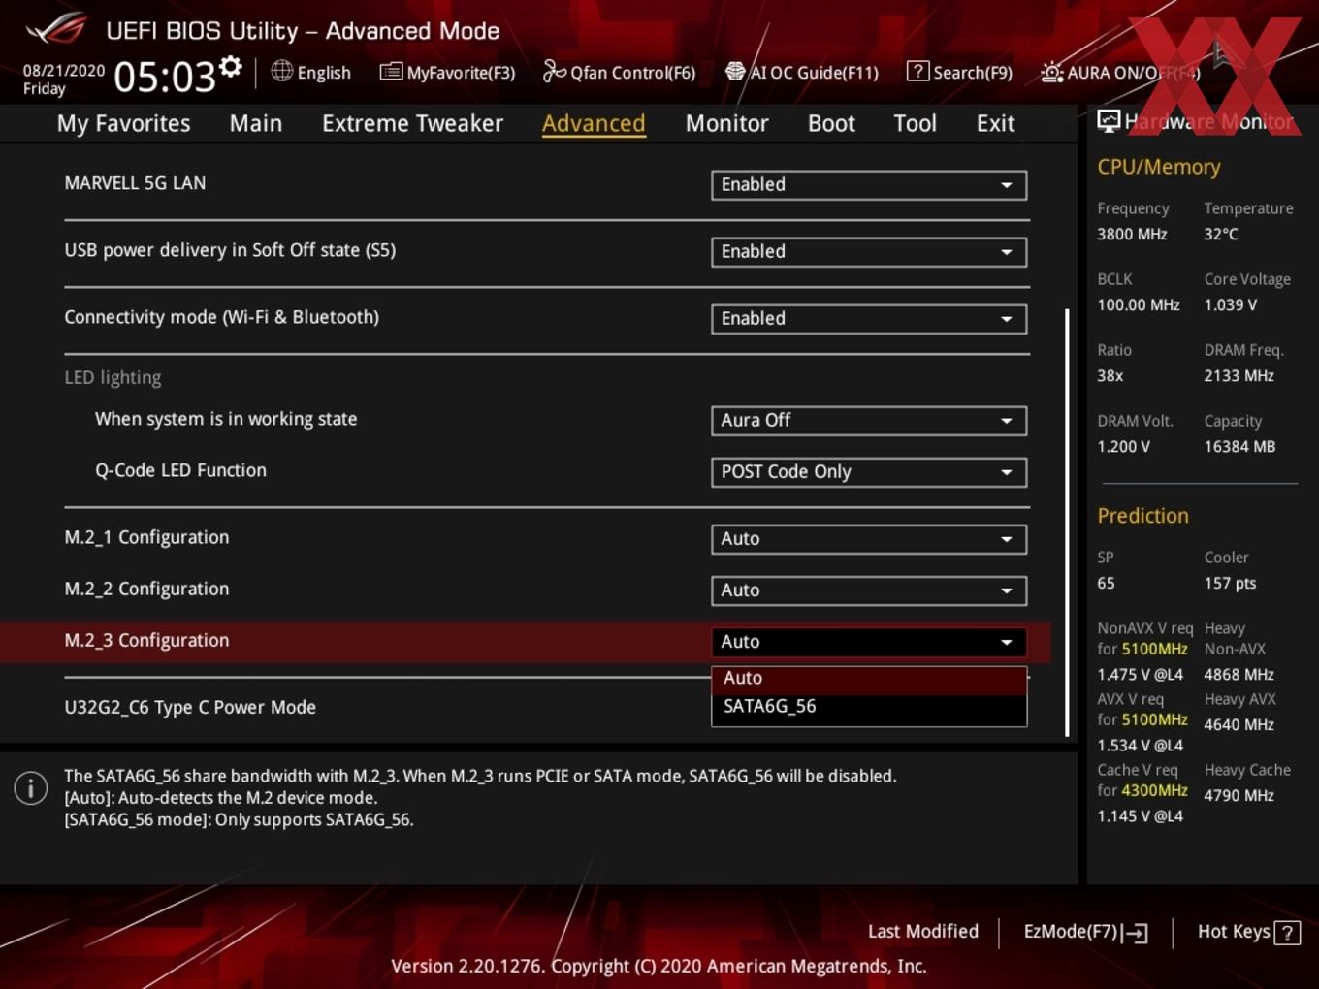This screenshot has width=1319, height=989.
Task: Switch to EzMode(F7)
Action: (x=1086, y=932)
